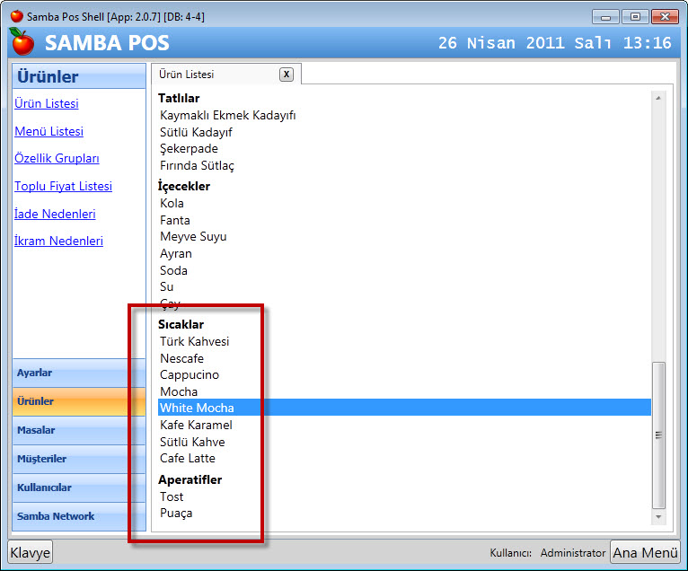This screenshot has width=688, height=571.
Task: Open the Menü Listesi link
Action: pos(49,132)
